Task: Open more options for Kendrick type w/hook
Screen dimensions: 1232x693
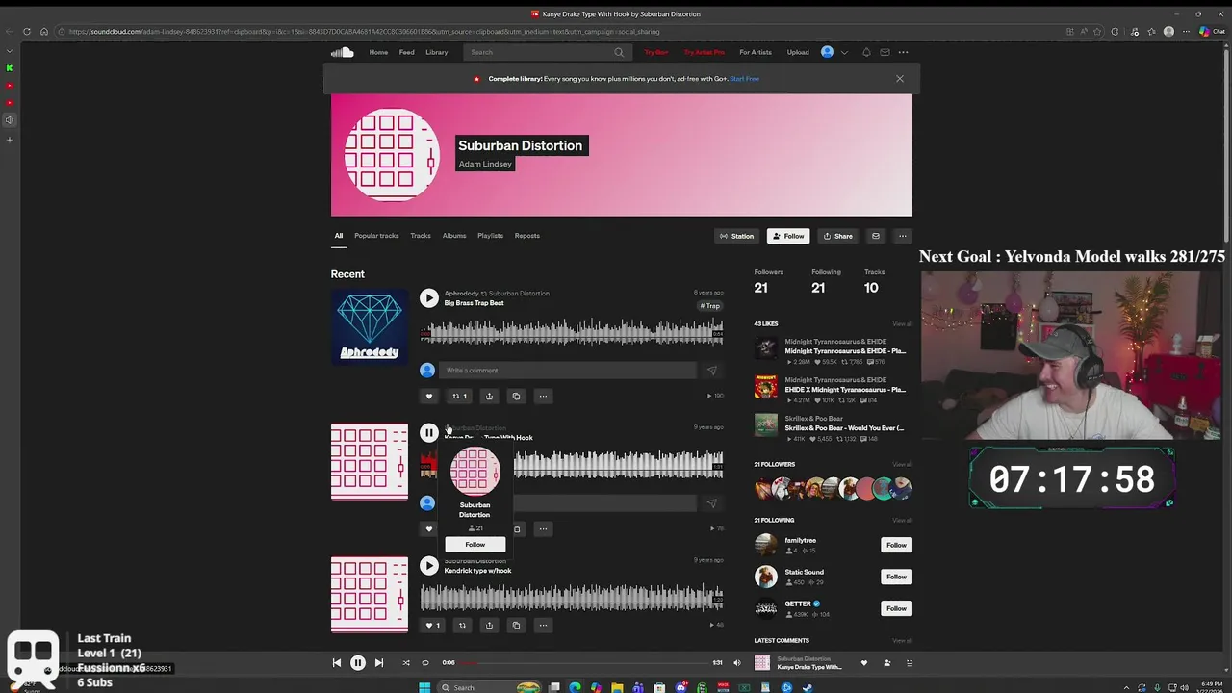Action: pos(543,626)
